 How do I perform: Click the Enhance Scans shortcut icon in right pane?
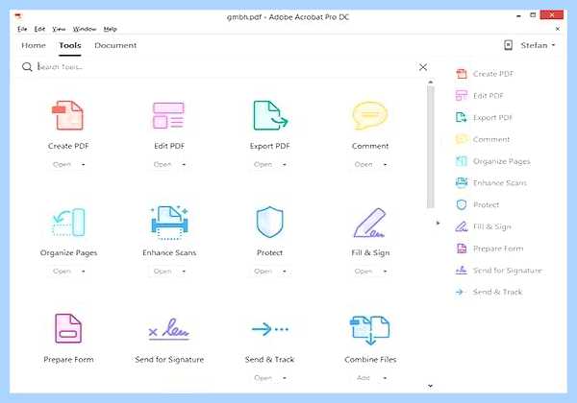tap(462, 182)
